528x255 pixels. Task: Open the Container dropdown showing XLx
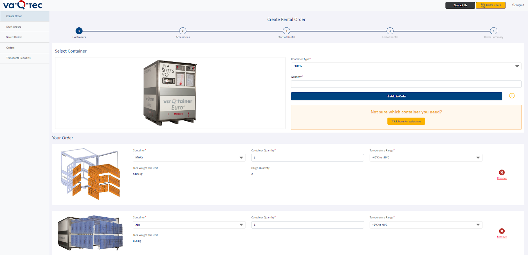[x=189, y=225]
